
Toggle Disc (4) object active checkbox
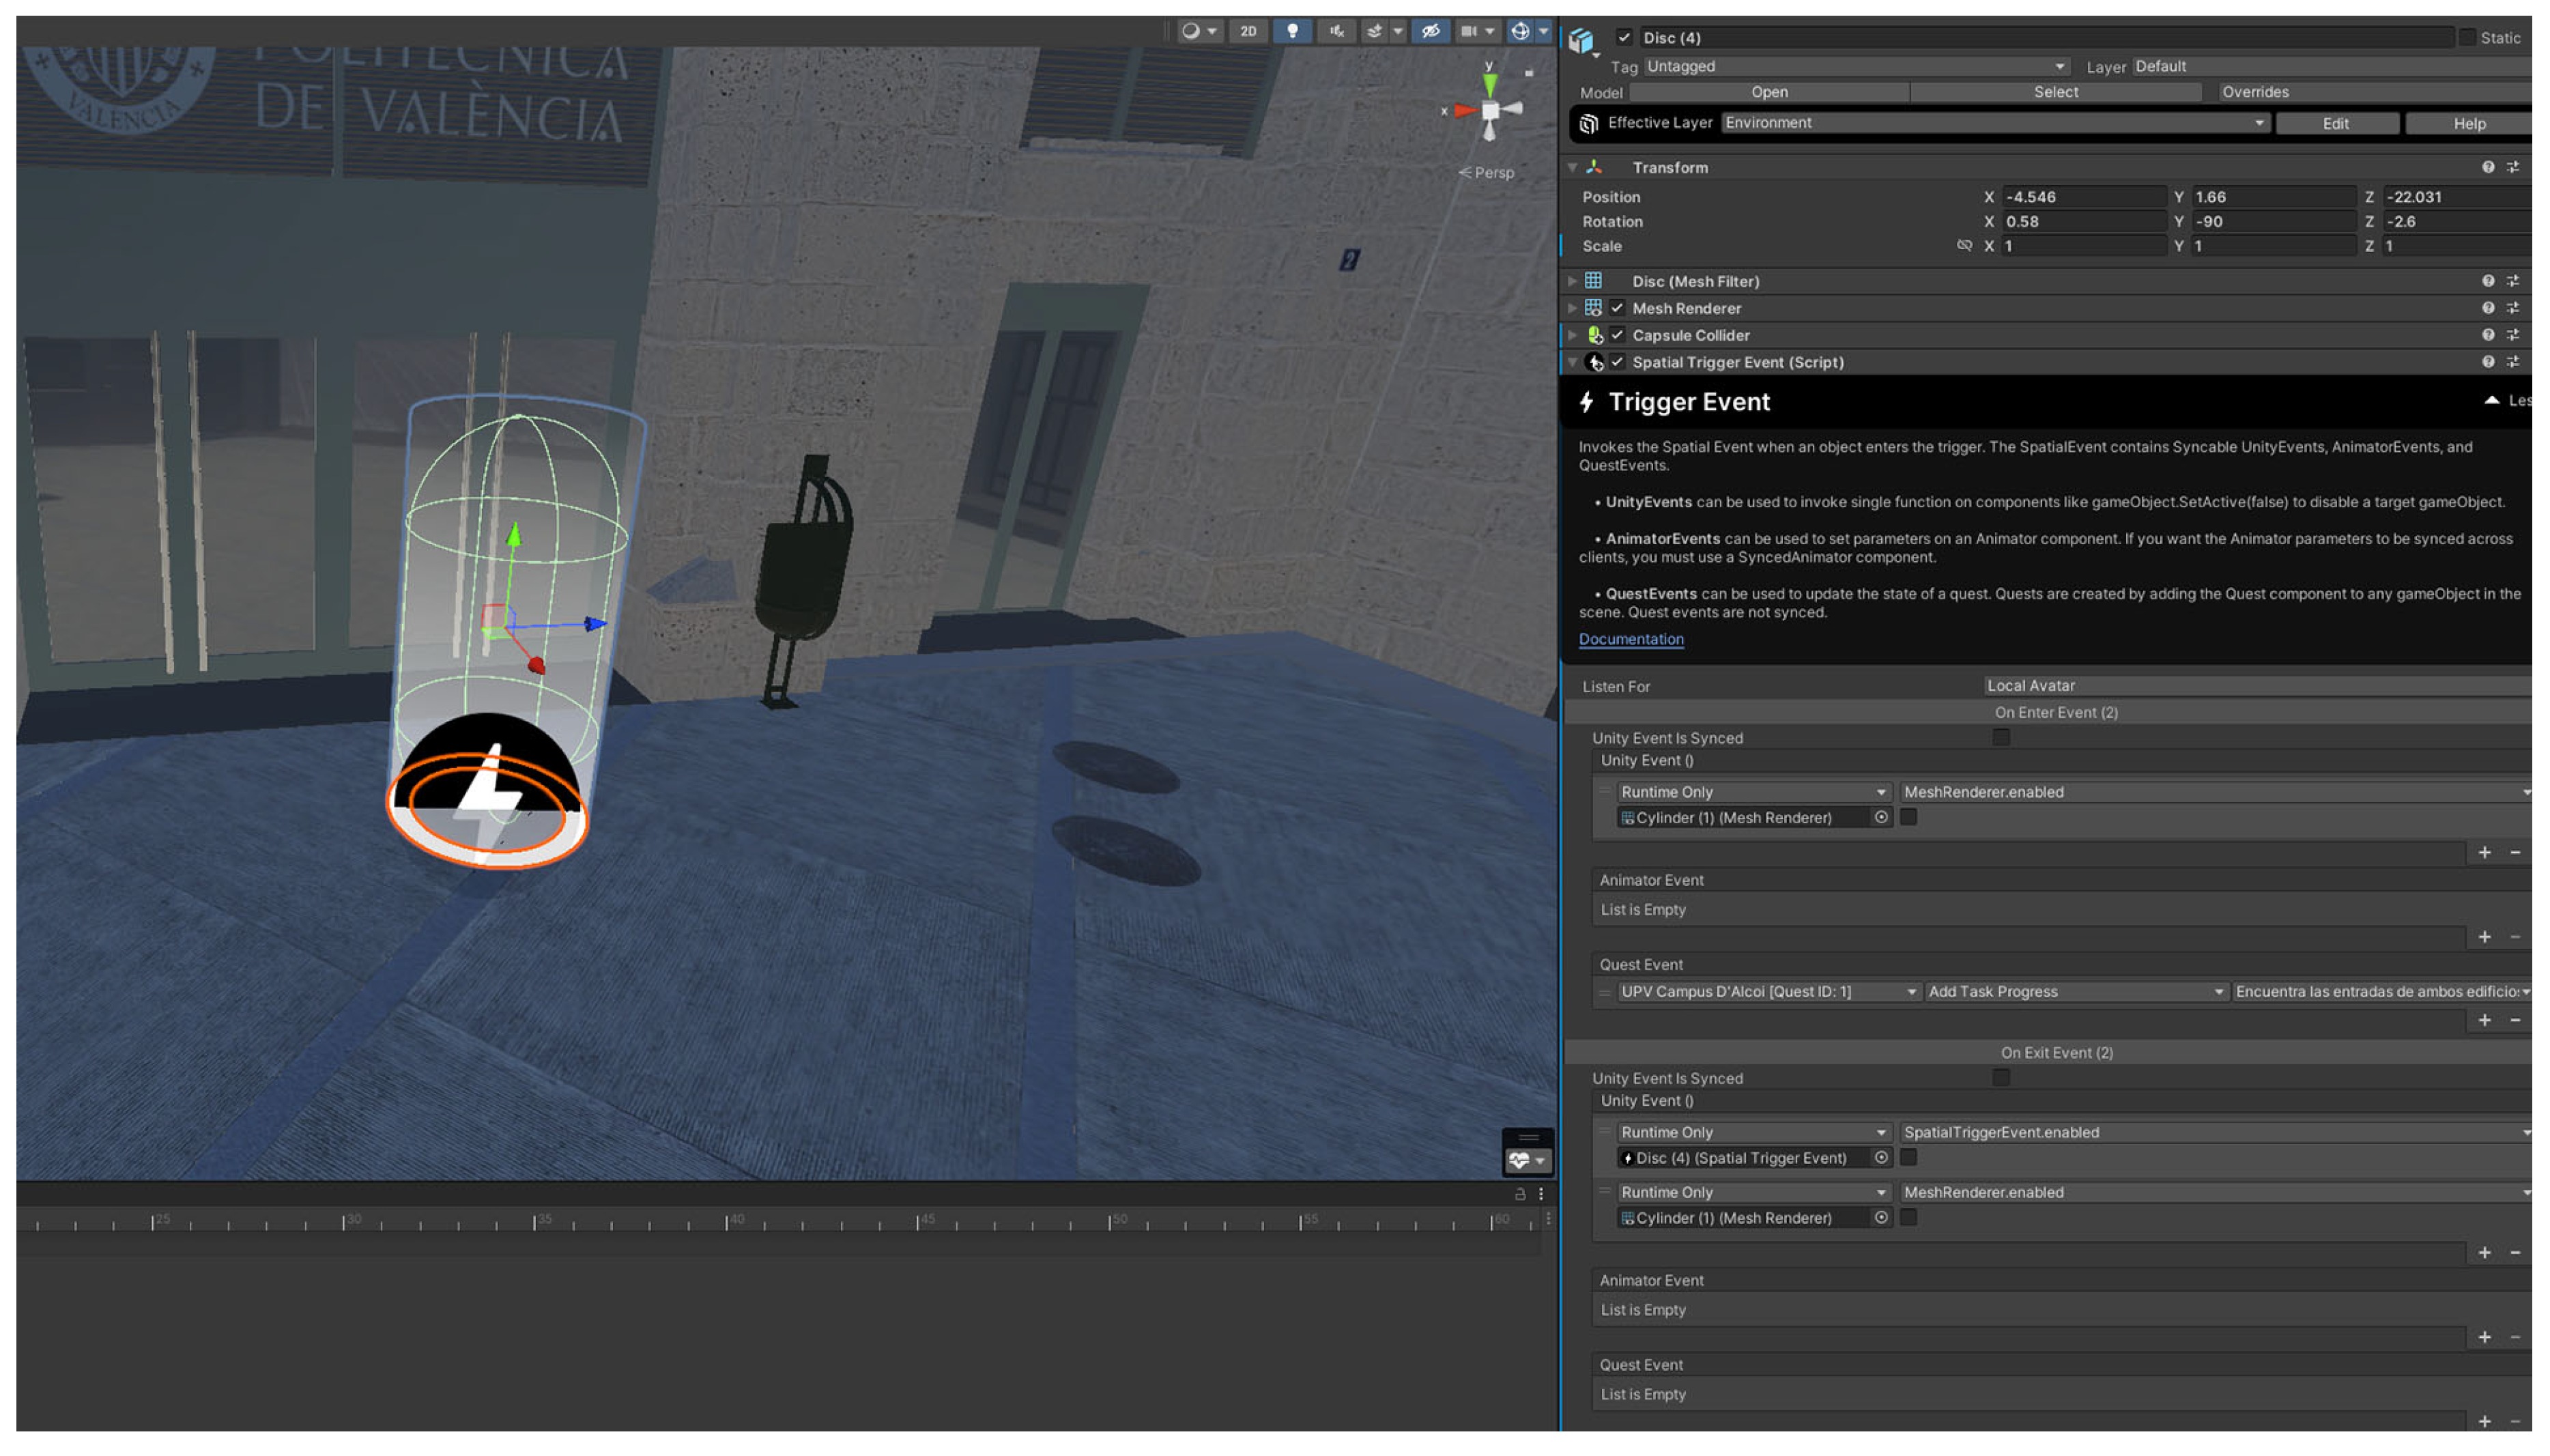[1623, 38]
